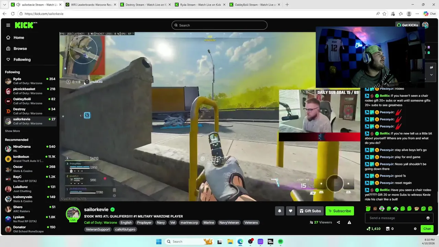Collapse the pinned chat panel chevron
Image resolution: width=439 pixels, height=247 pixels.
(431, 75)
